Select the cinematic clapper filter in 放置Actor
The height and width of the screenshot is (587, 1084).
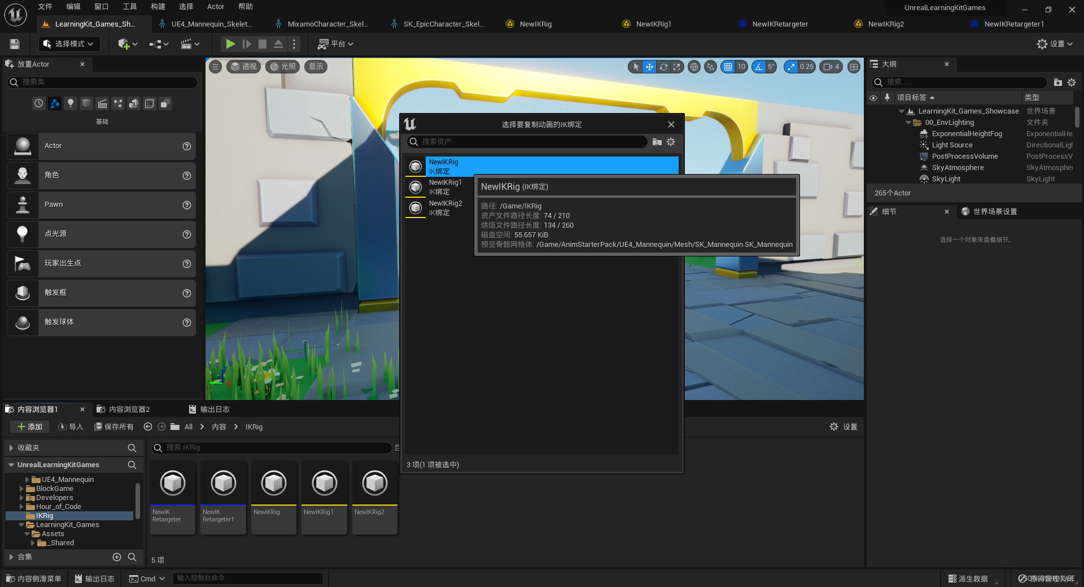[x=102, y=103]
